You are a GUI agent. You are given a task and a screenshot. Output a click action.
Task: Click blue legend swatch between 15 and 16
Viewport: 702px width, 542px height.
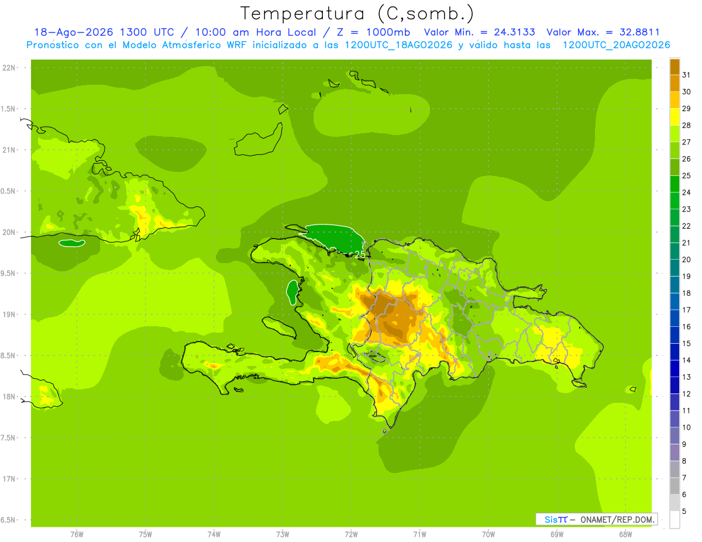tap(675, 335)
